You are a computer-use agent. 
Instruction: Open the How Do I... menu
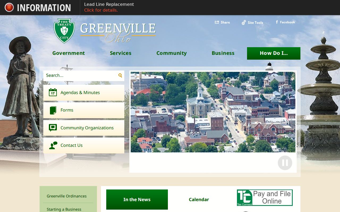point(274,53)
